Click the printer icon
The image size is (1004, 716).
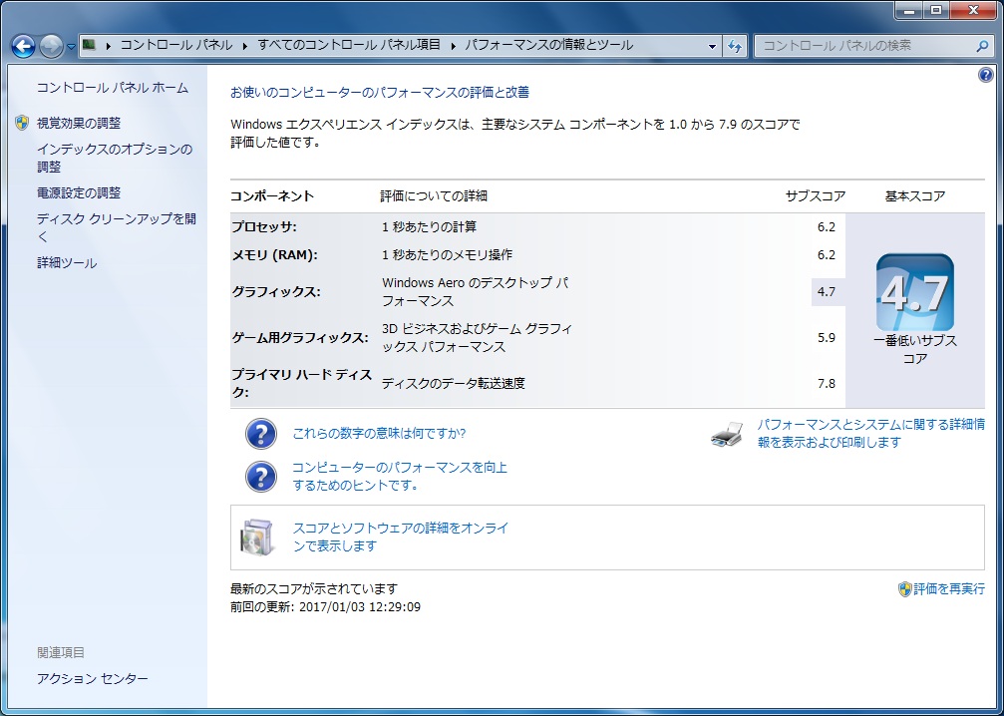(728, 434)
